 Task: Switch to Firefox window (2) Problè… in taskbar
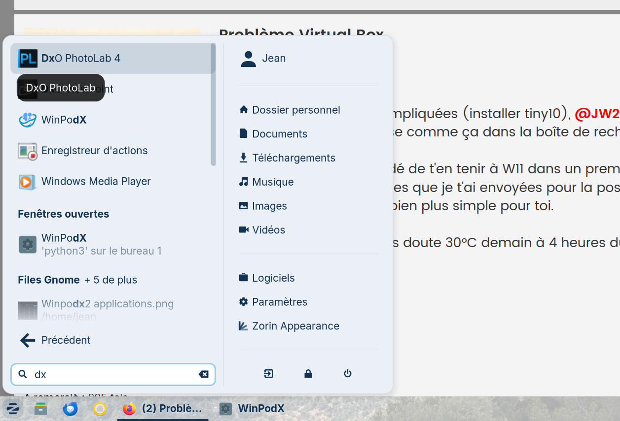(x=163, y=409)
